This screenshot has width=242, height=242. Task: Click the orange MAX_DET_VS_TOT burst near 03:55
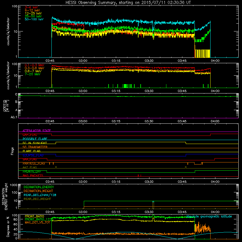tap(202, 228)
